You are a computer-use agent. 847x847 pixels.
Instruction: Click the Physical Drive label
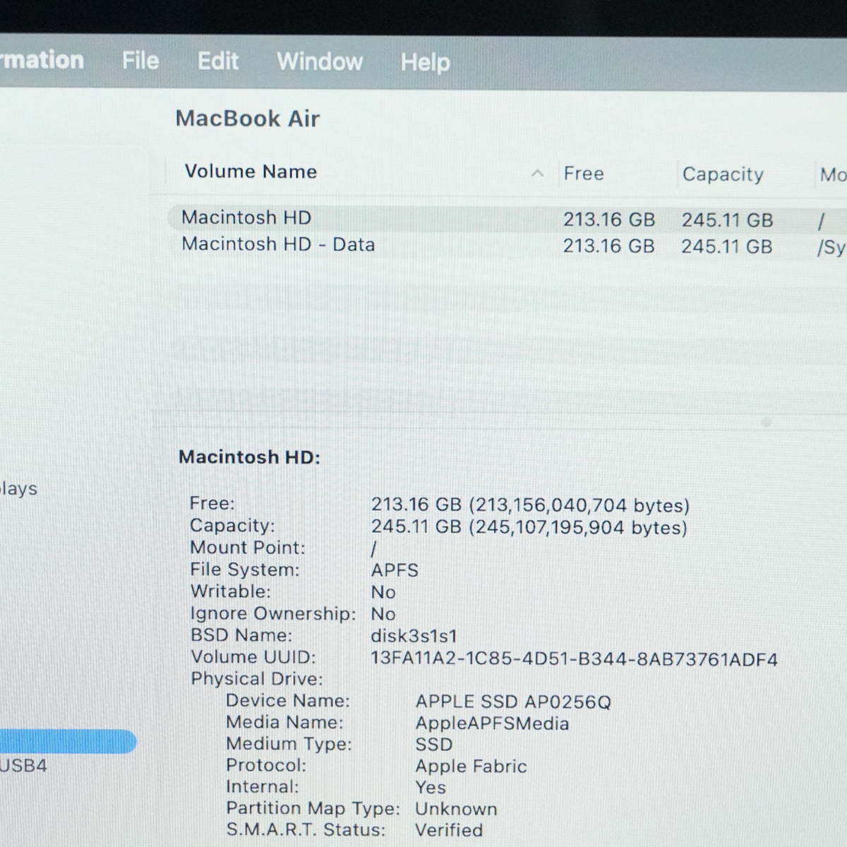[257, 679]
